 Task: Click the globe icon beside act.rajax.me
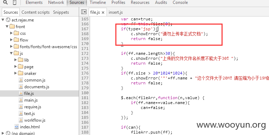pos(8,20)
